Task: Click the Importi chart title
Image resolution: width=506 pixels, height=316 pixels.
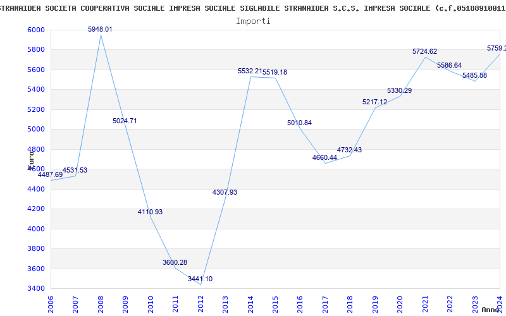Action: (253, 21)
